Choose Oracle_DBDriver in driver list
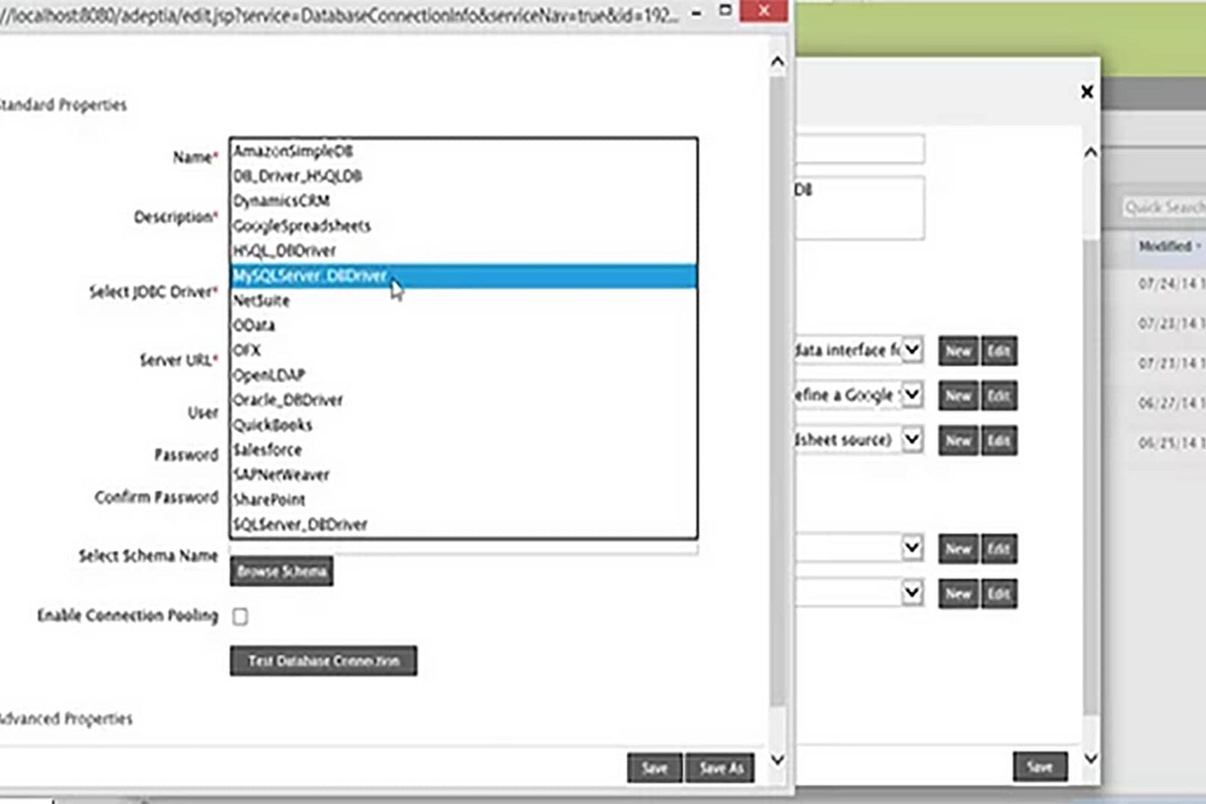Image resolution: width=1206 pixels, height=804 pixels. [288, 400]
